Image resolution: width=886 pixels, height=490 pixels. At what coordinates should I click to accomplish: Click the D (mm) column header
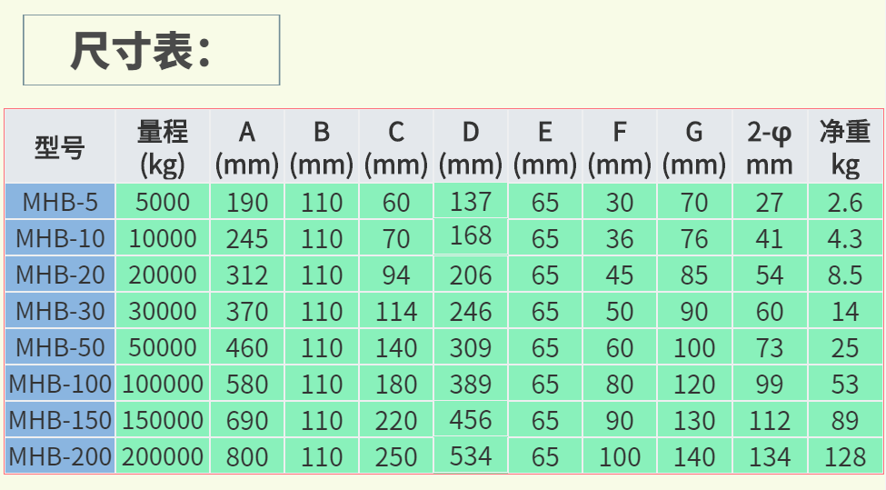[x=471, y=147]
